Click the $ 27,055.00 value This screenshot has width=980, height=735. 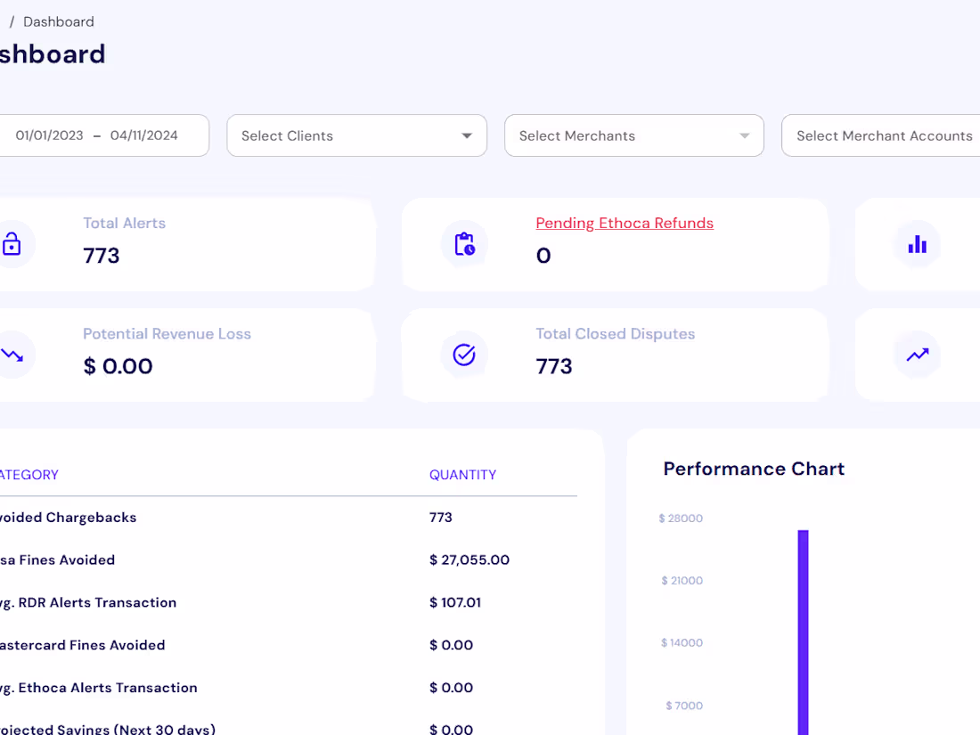tap(470, 560)
